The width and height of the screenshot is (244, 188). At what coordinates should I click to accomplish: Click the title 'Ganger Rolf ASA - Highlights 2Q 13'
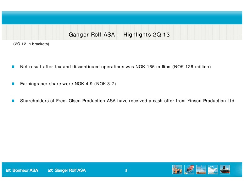tap(119, 34)
